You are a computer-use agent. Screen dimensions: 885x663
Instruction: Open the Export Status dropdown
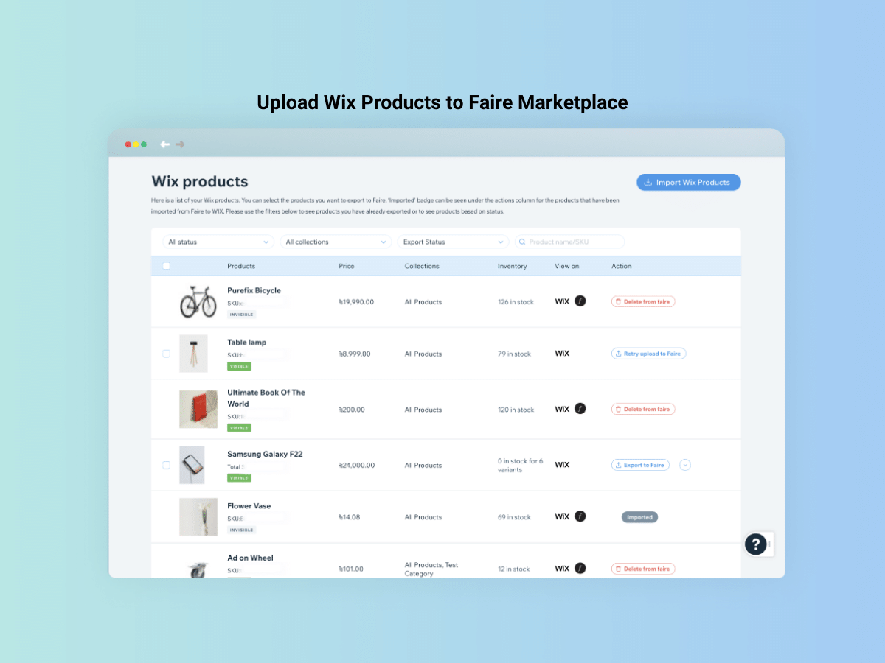(453, 242)
